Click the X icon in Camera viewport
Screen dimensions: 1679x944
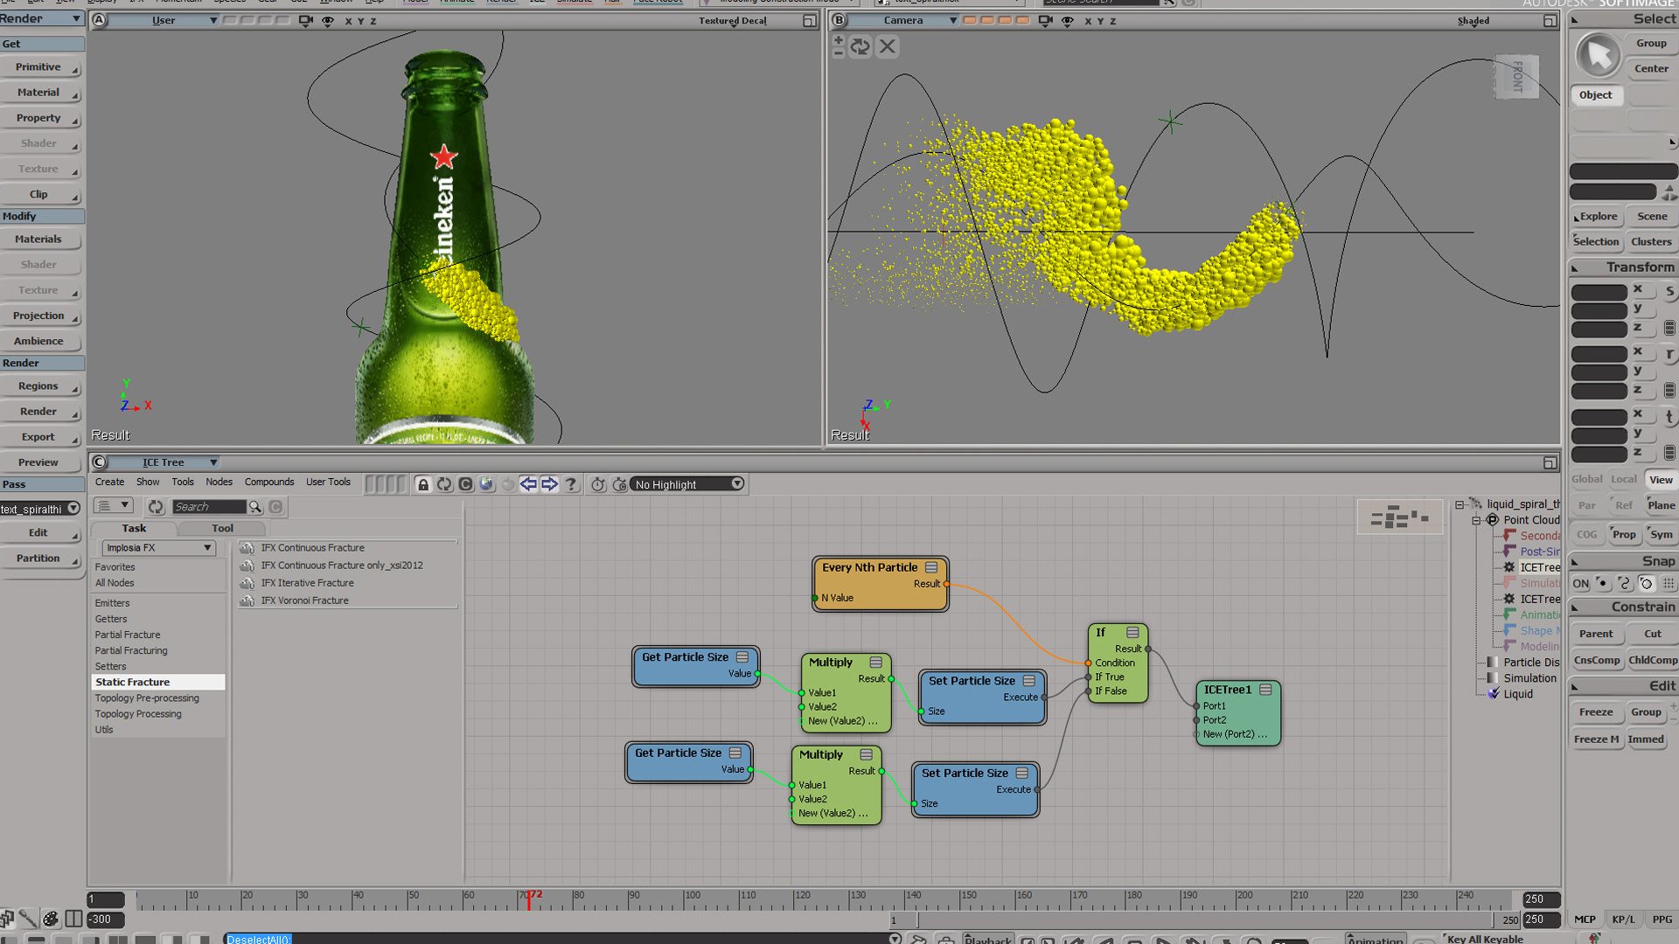[888, 46]
